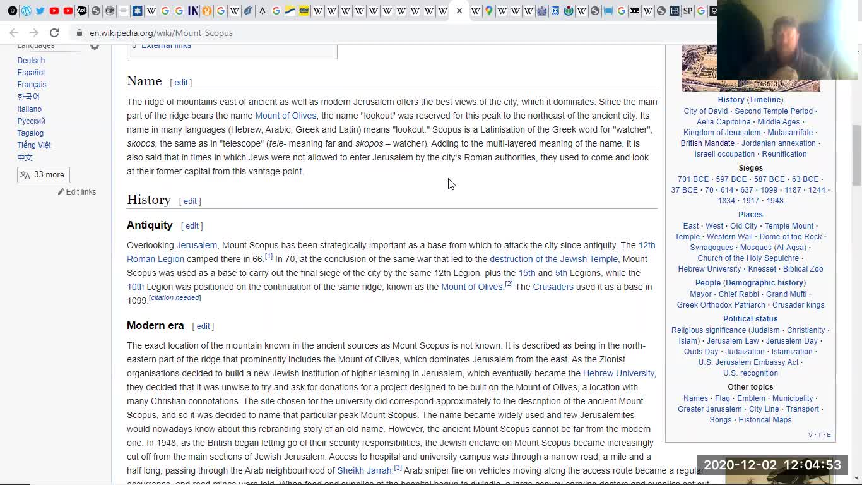862x485 pixels.
Task: Click the padlock site info icon
Action: [80, 33]
